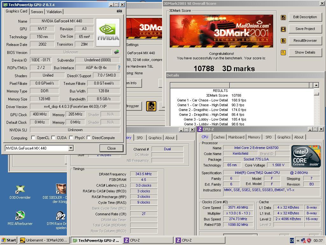326x245 pixels.
Task: Click the CPU-Z title bar Z icon
Action: pos(200,129)
